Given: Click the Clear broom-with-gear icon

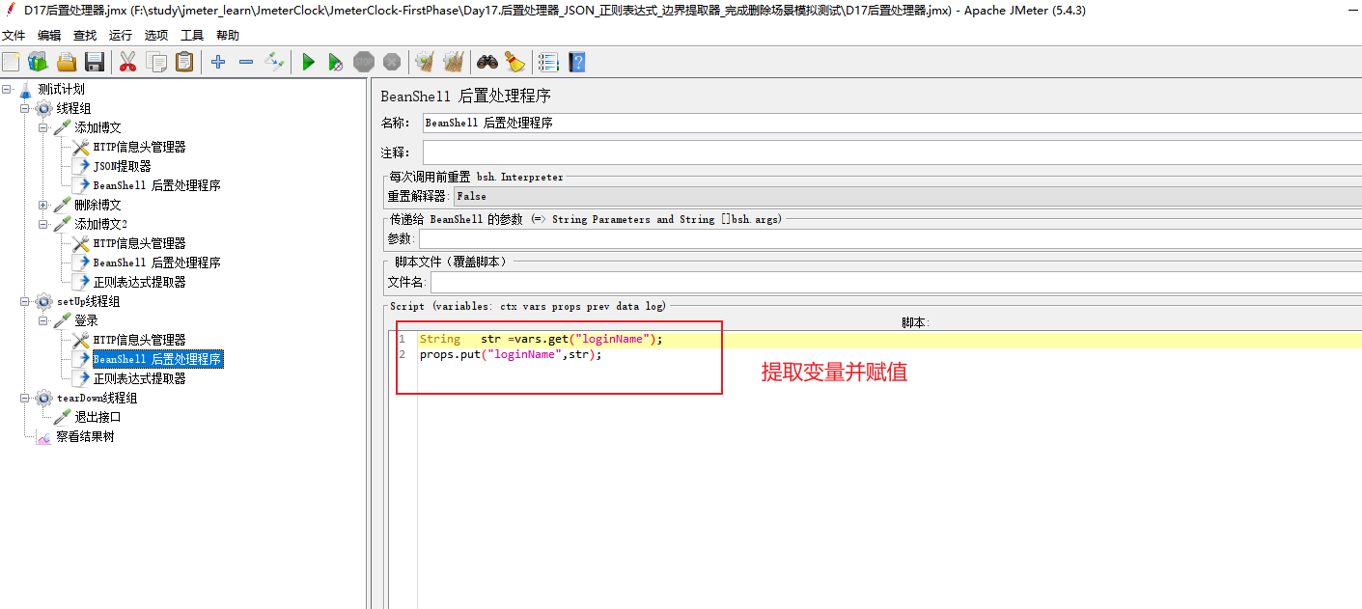Looking at the screenshot, I should 425,63.
